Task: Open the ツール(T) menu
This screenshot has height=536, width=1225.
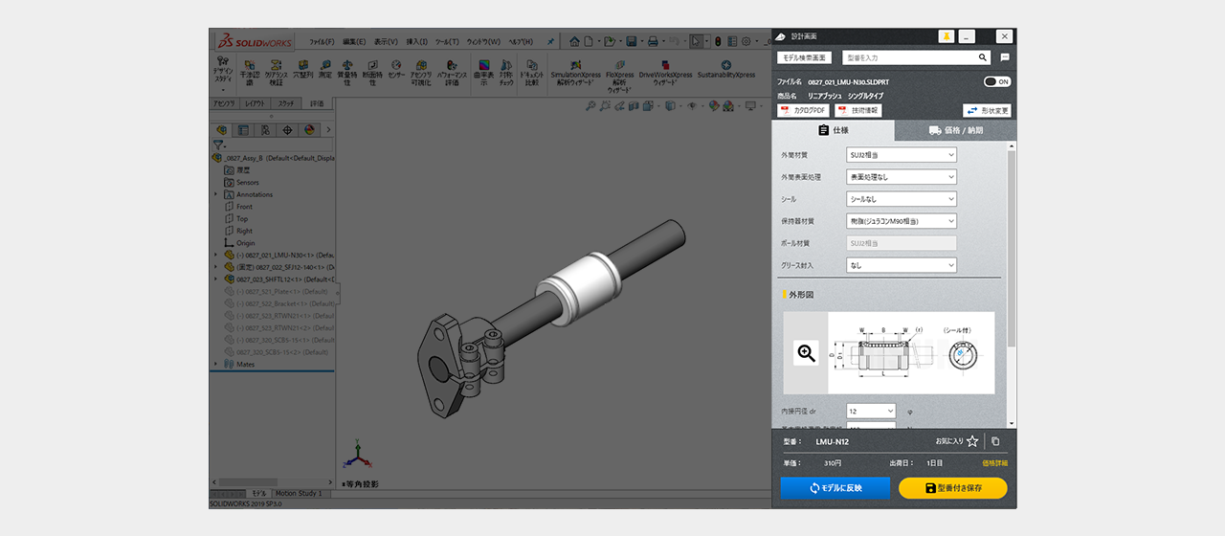Action: 447,42
